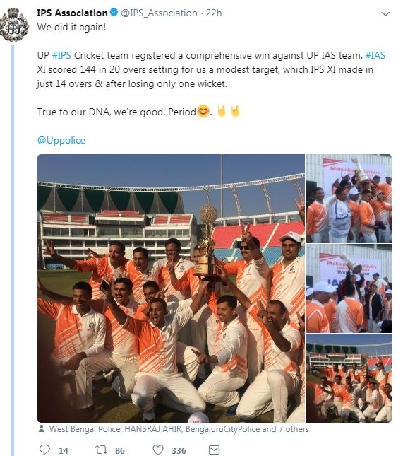This screenshot has width=415, height=456.
Task: Open the reply speech bubble icon
Action: coord(44,450)
